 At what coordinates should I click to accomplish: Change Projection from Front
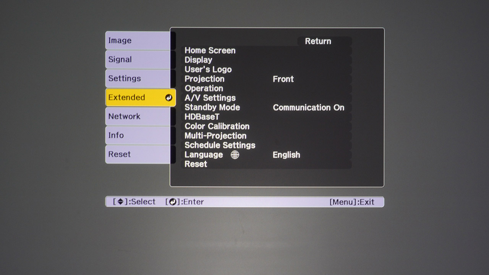pyautogui.click(x=283, y=79)
